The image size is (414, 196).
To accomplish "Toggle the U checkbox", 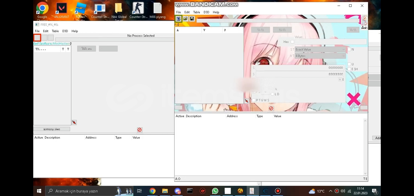I will 349,64.
